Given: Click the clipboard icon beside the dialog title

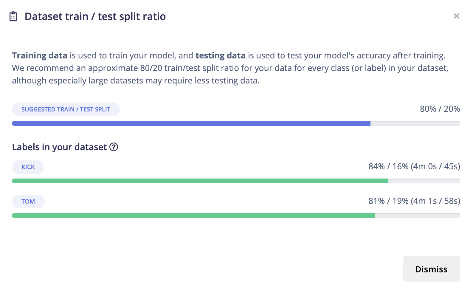Looking at the screenshot, I should point(13,16).
